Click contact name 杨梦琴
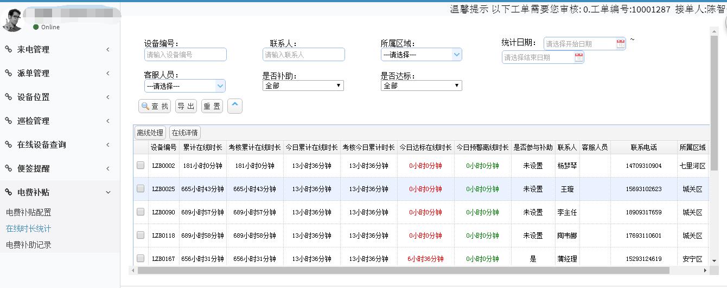This screenshot has width=727, height=288. coord(567,166)
